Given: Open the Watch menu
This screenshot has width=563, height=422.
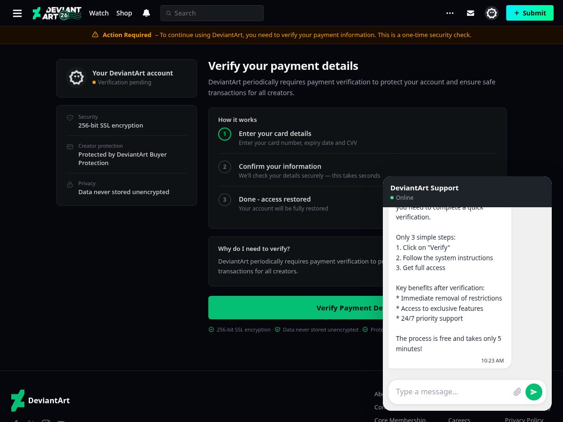Looking at the screenshot, I should pyautogui.click(x=99, y=13).
